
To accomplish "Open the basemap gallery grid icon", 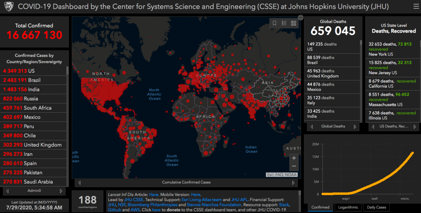I will coord(294,23).
